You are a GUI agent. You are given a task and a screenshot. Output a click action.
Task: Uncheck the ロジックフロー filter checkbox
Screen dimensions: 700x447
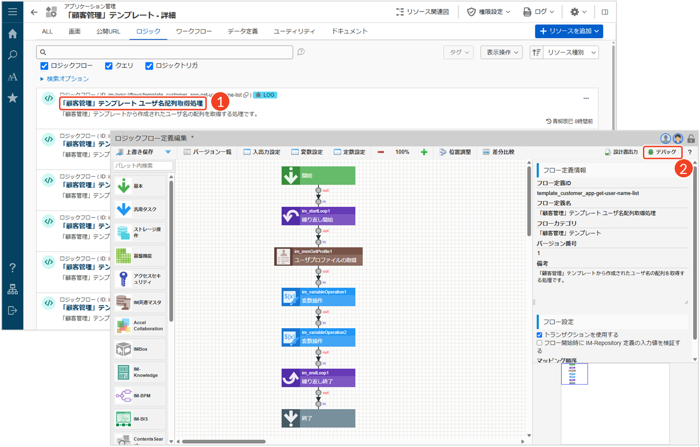pos(44,66)
